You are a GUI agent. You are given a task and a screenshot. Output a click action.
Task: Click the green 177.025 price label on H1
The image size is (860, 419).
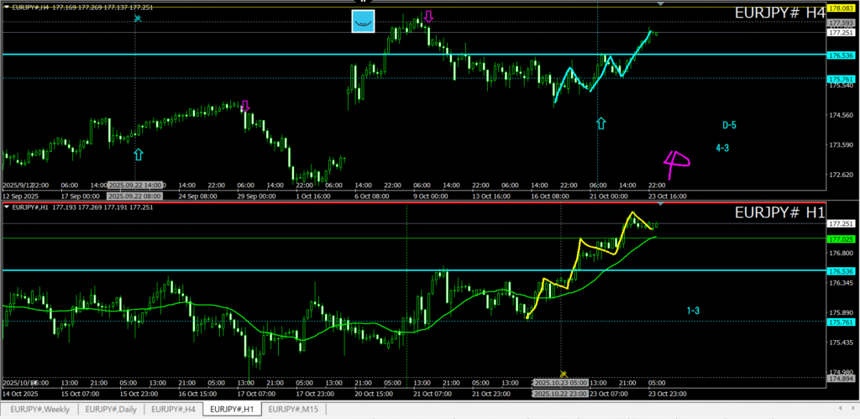pyautogui.click(x=841, y=238)
